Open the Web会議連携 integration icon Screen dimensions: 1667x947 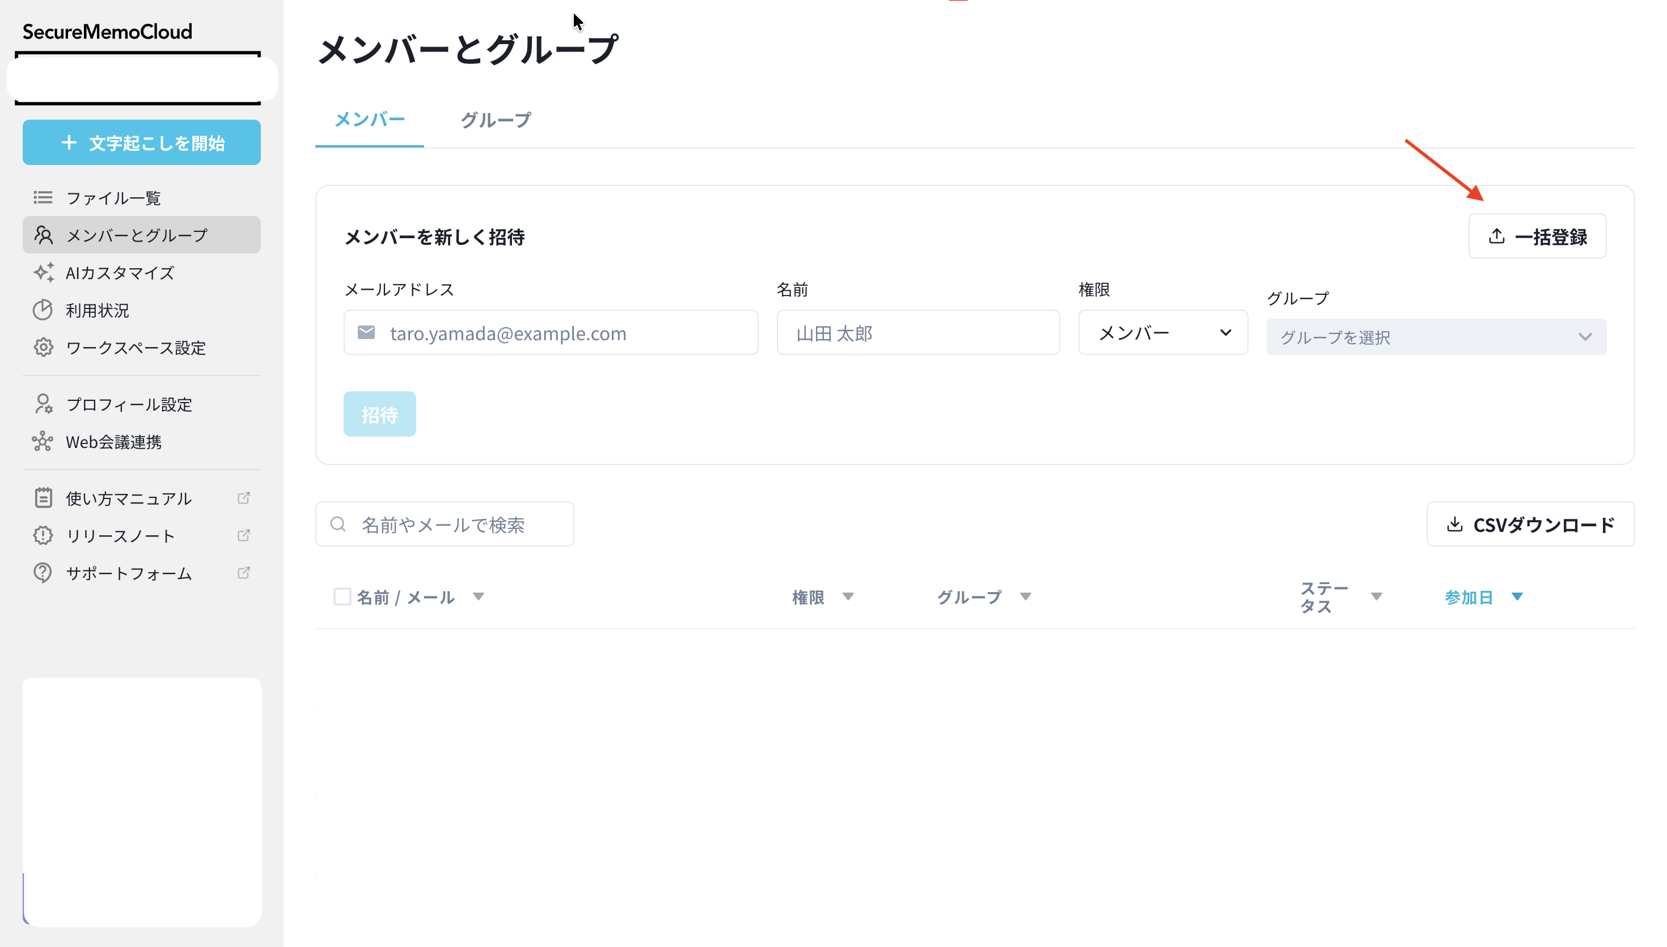(x=43, y=442)
